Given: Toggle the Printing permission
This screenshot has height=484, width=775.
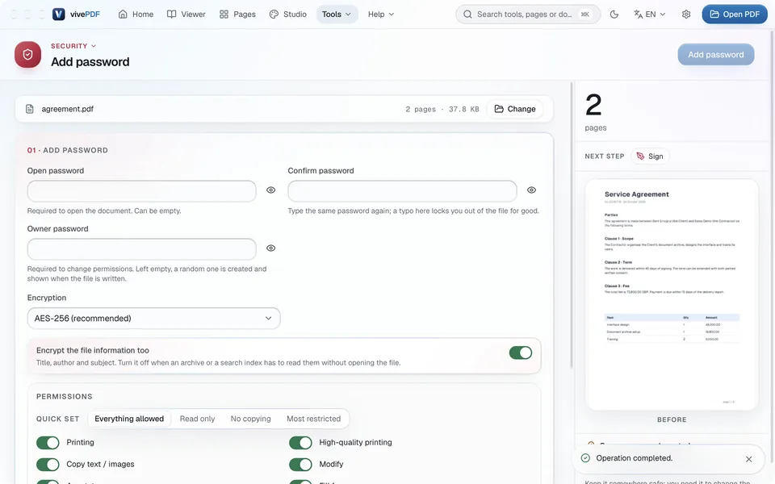Looking at the screenshot, I should tap(48, 443).
